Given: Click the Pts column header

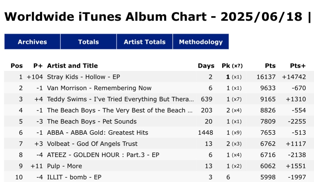Looking at the screenshot, I should (x=270, y=66).
